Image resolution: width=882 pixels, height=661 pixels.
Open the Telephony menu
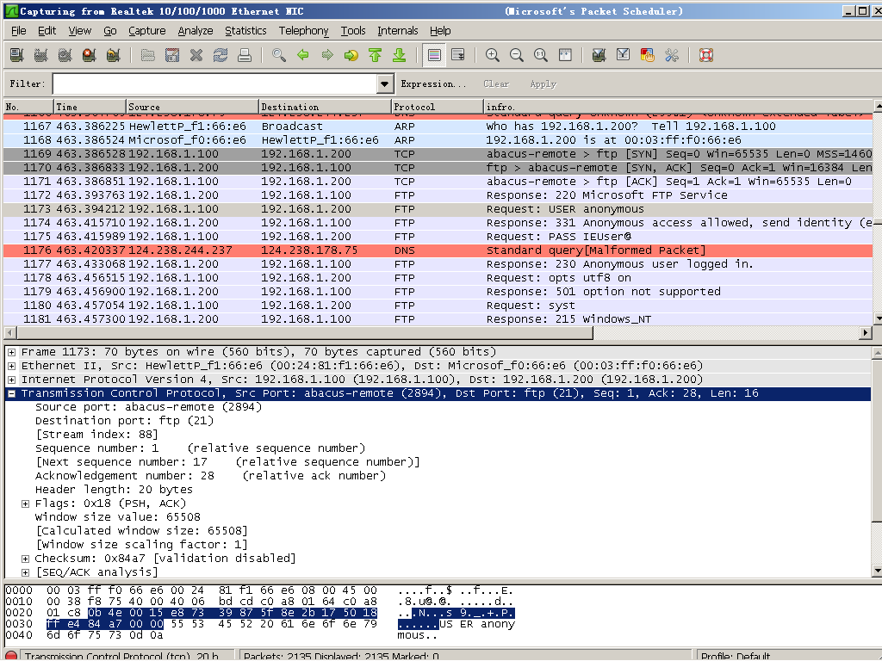pyautogui.click(x=303, y=31)
